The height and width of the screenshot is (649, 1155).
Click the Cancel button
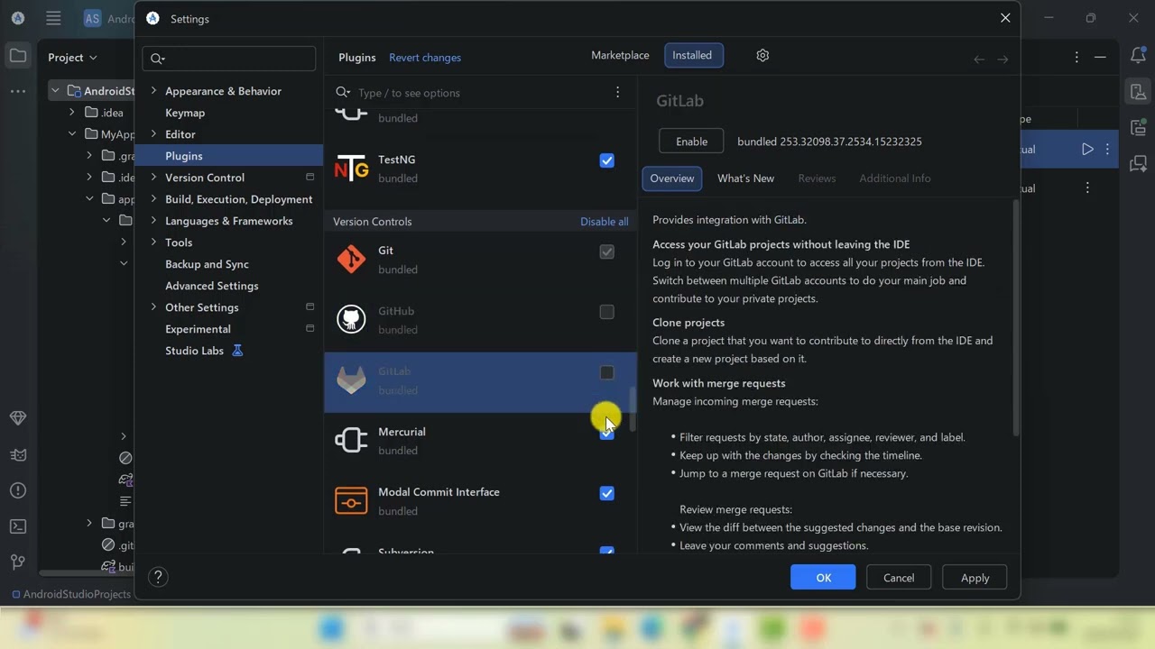pyautogui.click(x=899, y=578)
